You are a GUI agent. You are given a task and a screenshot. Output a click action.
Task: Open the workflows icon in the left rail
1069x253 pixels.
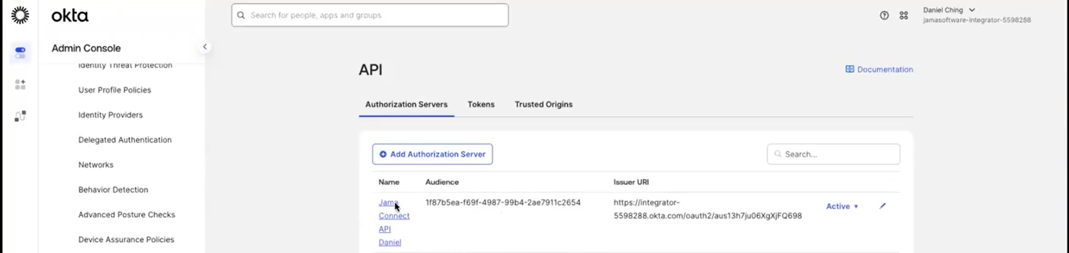(20, 116)
